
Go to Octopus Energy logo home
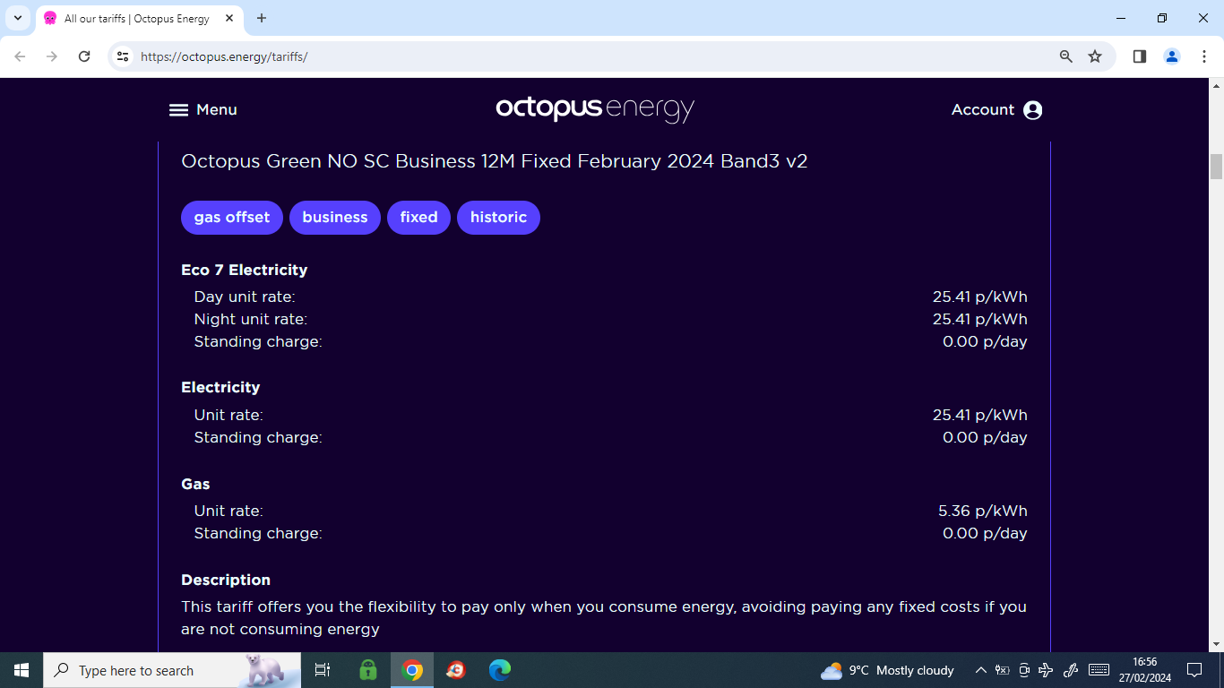(x=595, y=109)
